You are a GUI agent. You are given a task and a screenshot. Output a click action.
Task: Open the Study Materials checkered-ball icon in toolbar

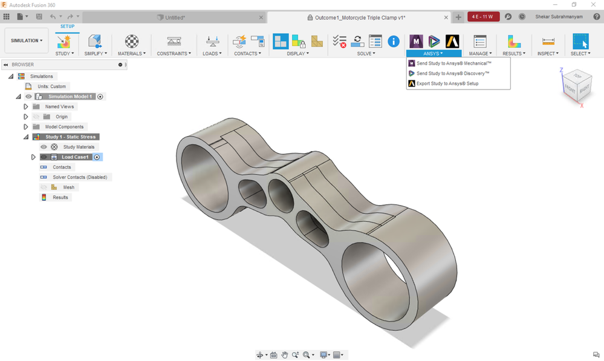(x=132, y=41)
